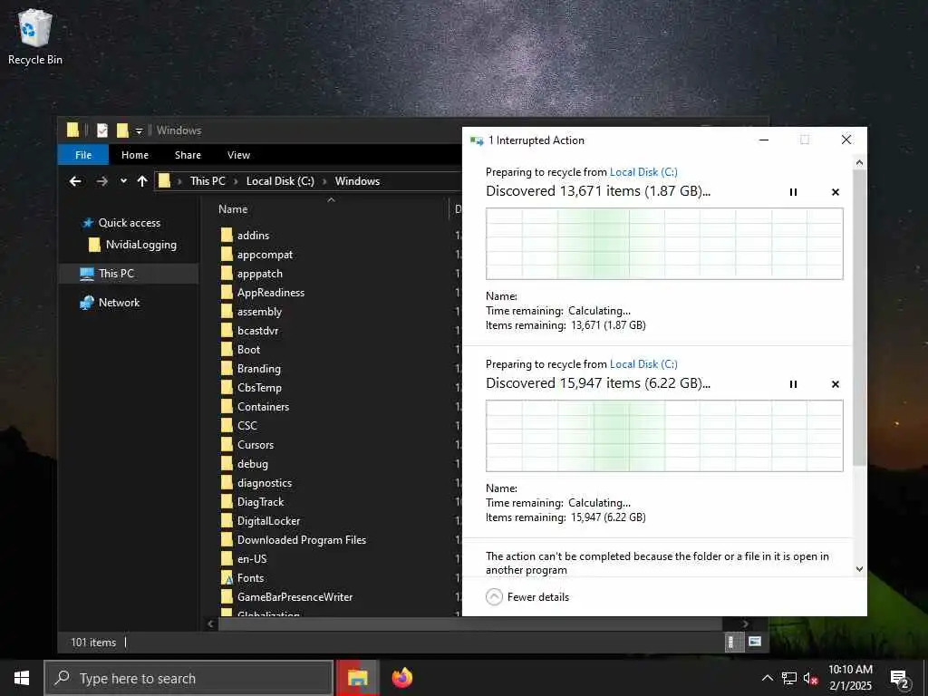Select the DigitalLocker folder name
928x696 pixels.
(x=268, y=521)
